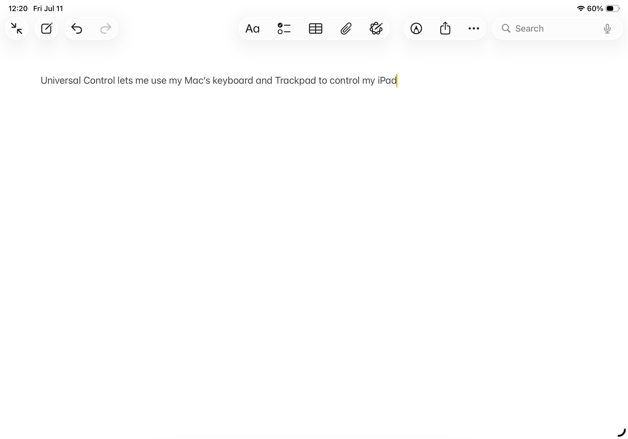Open the Aa text format options

252,29
